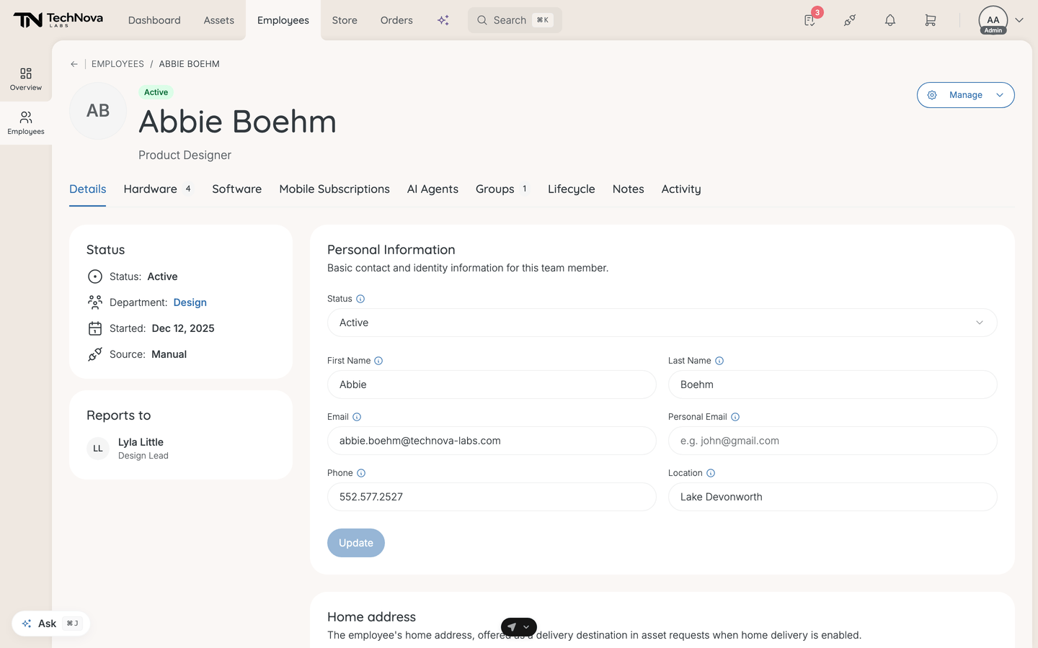Expand the floating paper-plane widget
The height and width of the screenshot is (648, 1038).
[x=519, y=627]
